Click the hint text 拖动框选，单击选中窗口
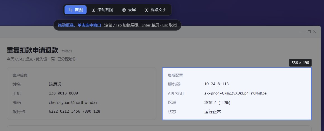This screenshot has height=131, width=324. pyautogui.click(x=80, y=25)
